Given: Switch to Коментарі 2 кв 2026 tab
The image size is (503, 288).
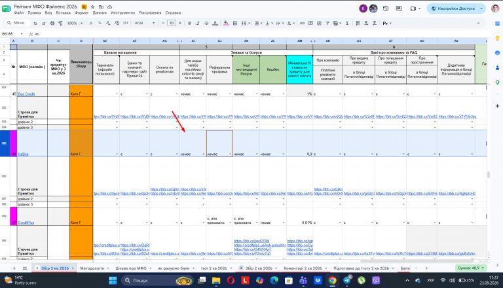Looking at the screenshot, I should tap(303, 268).
